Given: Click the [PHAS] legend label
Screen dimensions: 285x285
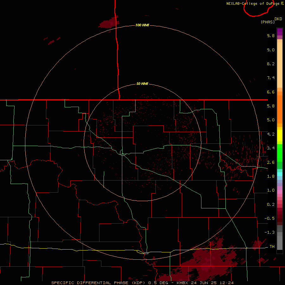Looking at the screenshot, I should pos(268,22).
